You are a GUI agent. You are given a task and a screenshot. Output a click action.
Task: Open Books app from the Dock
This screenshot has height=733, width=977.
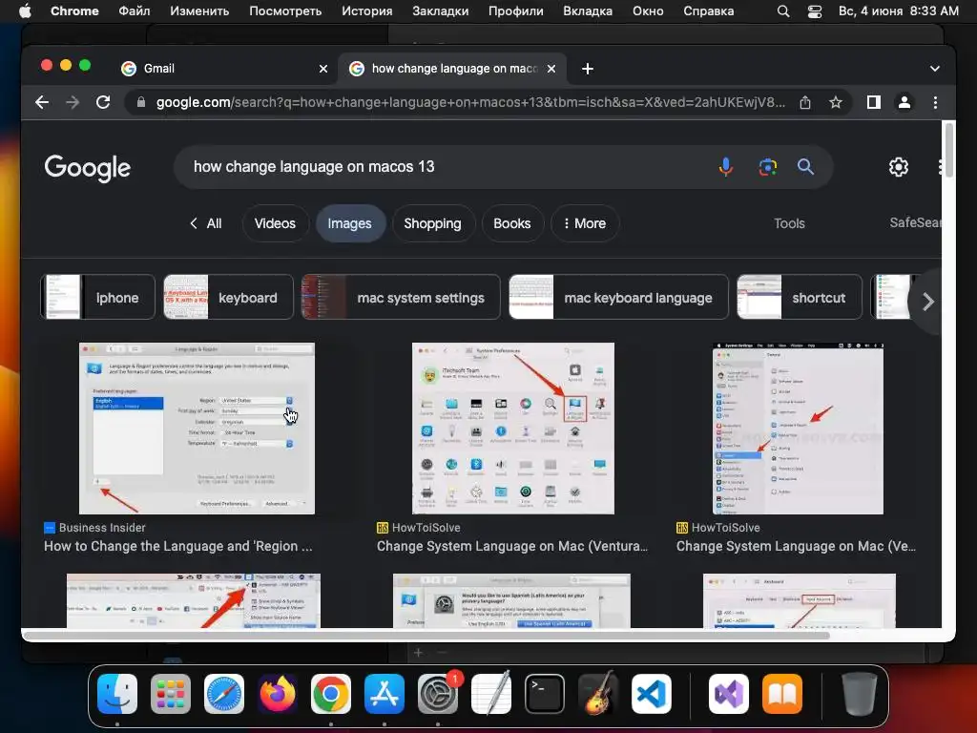(x=782, y=694)
